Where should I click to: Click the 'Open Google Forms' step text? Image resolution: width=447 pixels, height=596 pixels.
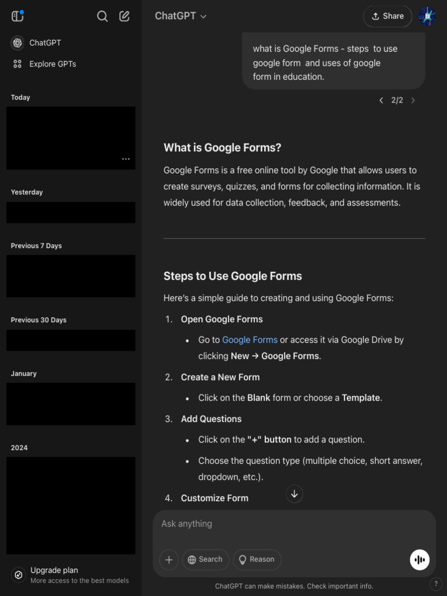pos(222,320)
